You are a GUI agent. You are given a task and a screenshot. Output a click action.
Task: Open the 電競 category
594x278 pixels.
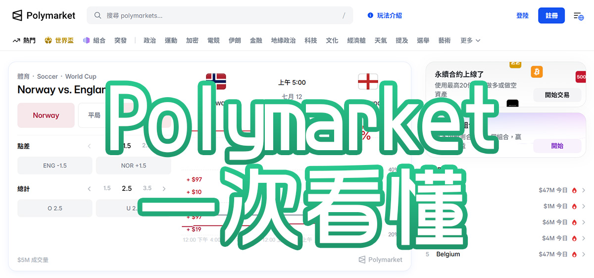(213, 41)
